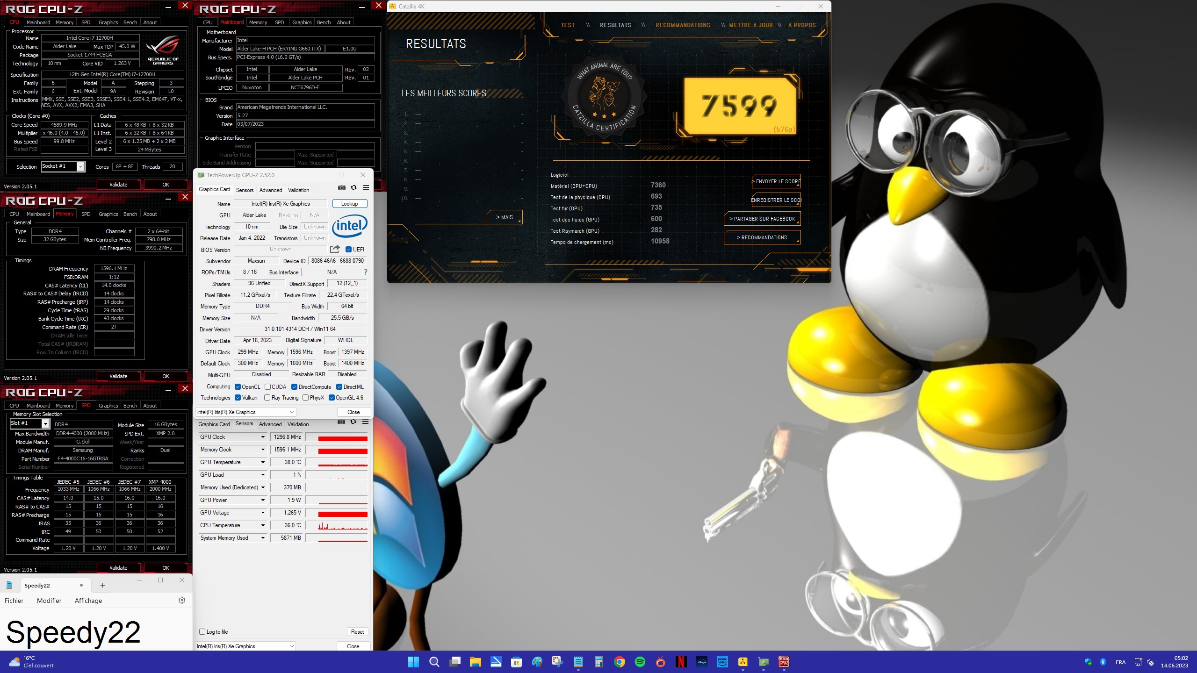Toggle the OpenCL checkbox
The image size is (1197, 673).
point(238,387)
